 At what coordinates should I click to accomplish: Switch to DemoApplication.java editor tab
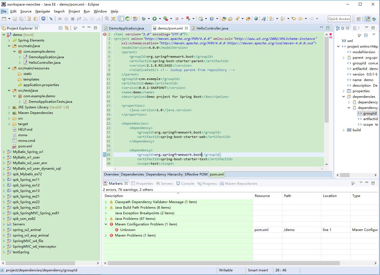pos(126,28)
